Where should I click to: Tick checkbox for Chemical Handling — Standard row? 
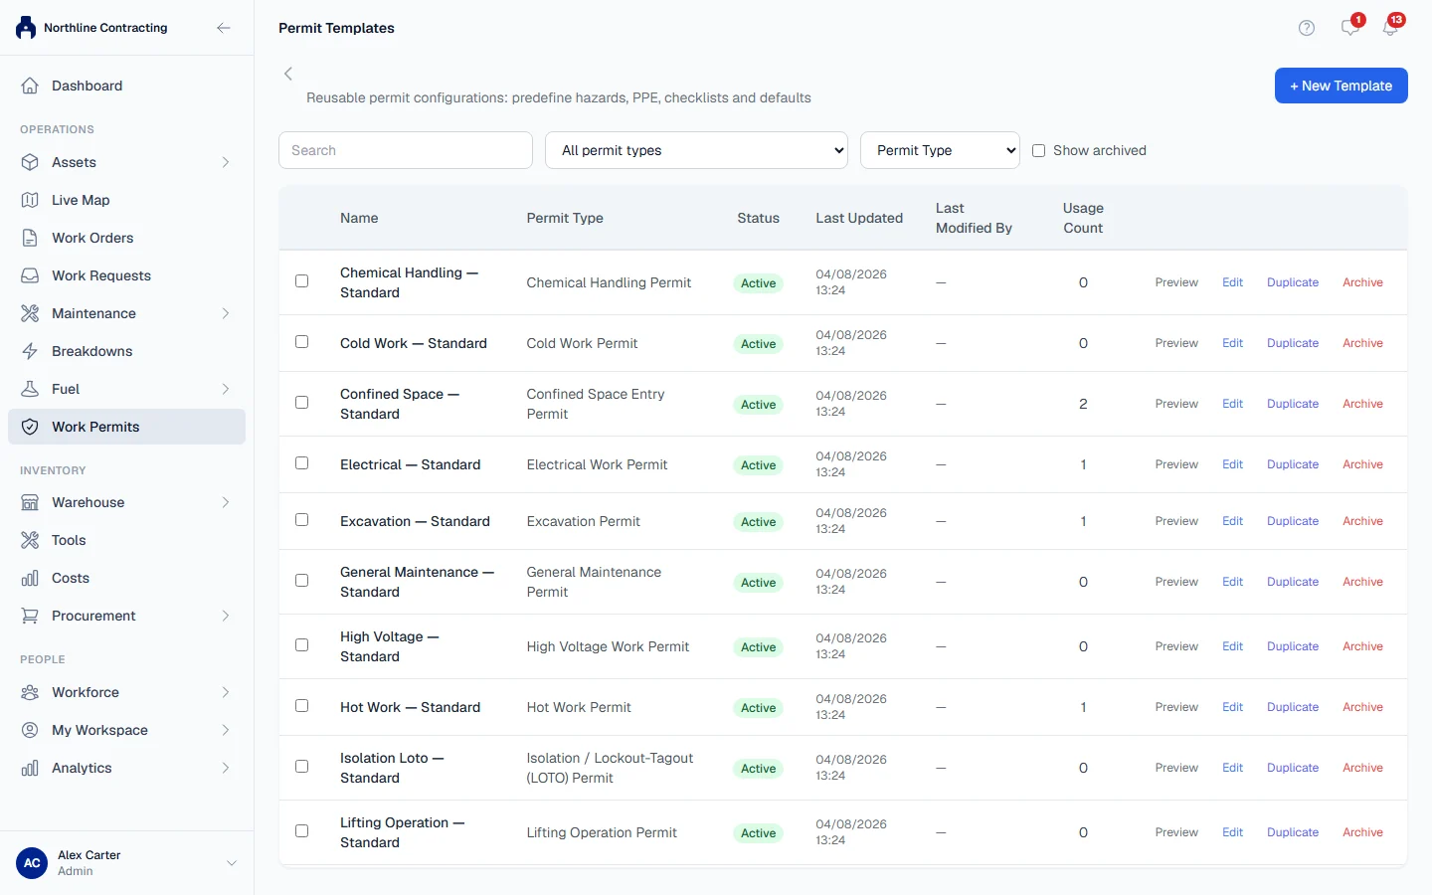pos(302,281)
